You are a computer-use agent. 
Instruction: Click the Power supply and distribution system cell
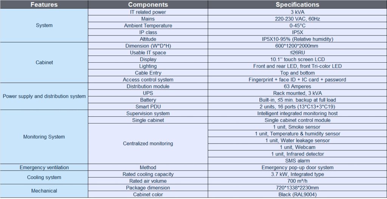coord(44,96)
